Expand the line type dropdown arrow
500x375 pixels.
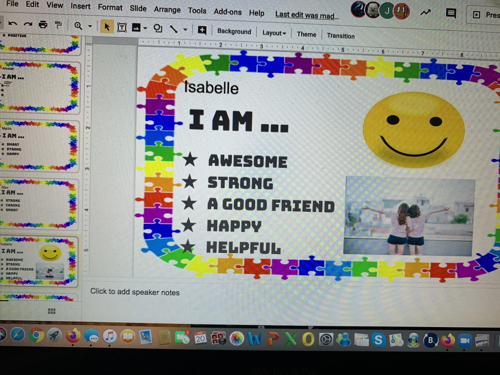tap(185, 30)
